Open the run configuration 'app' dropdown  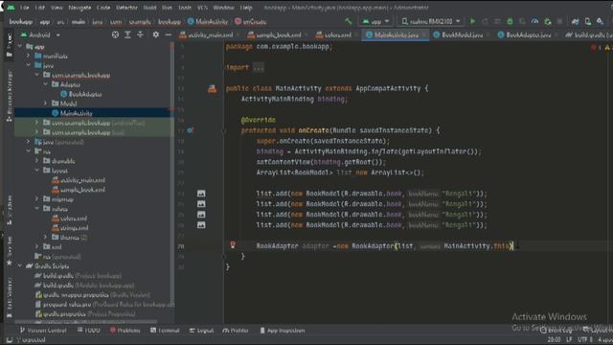(375, 21)
